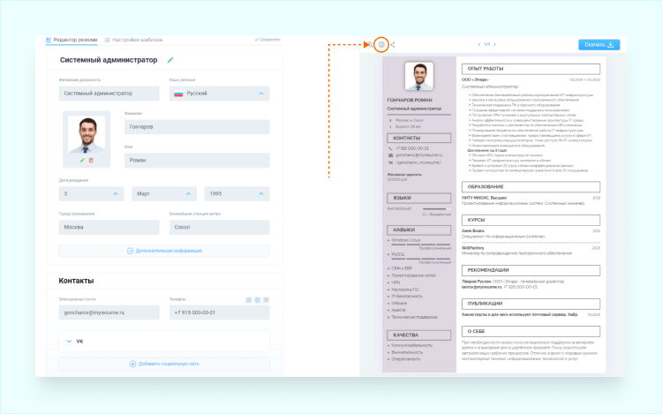Viewport: 662px width, 414px height.
Task: Open the zoom magnifier in preview toolbar
Action: (x=370, y=45)
